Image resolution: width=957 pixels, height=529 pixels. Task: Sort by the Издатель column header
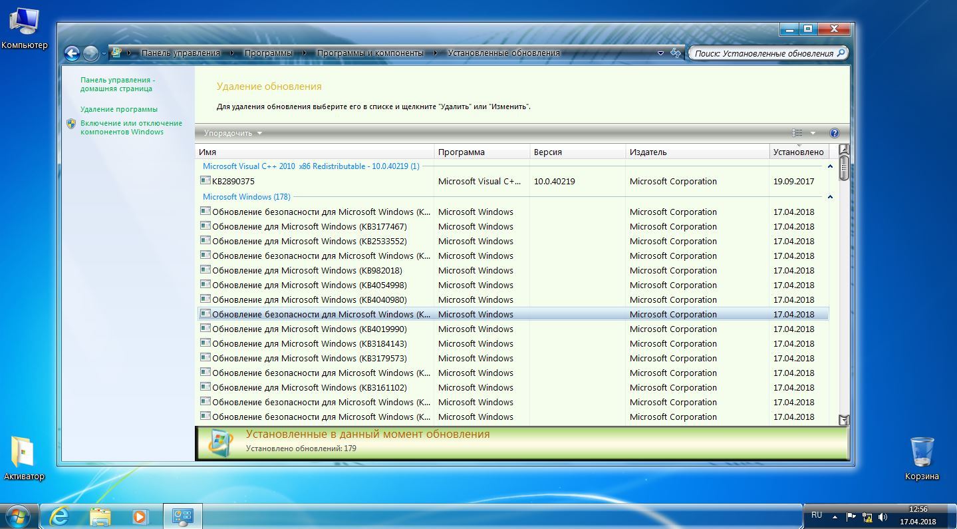tap(697, 152)
